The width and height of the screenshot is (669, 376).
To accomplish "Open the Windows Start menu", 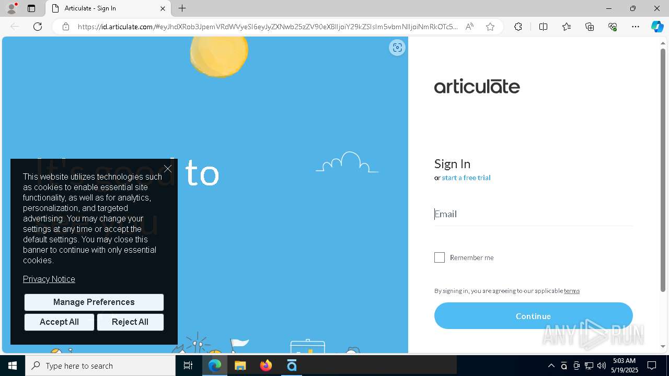I will tap(13, 366).
